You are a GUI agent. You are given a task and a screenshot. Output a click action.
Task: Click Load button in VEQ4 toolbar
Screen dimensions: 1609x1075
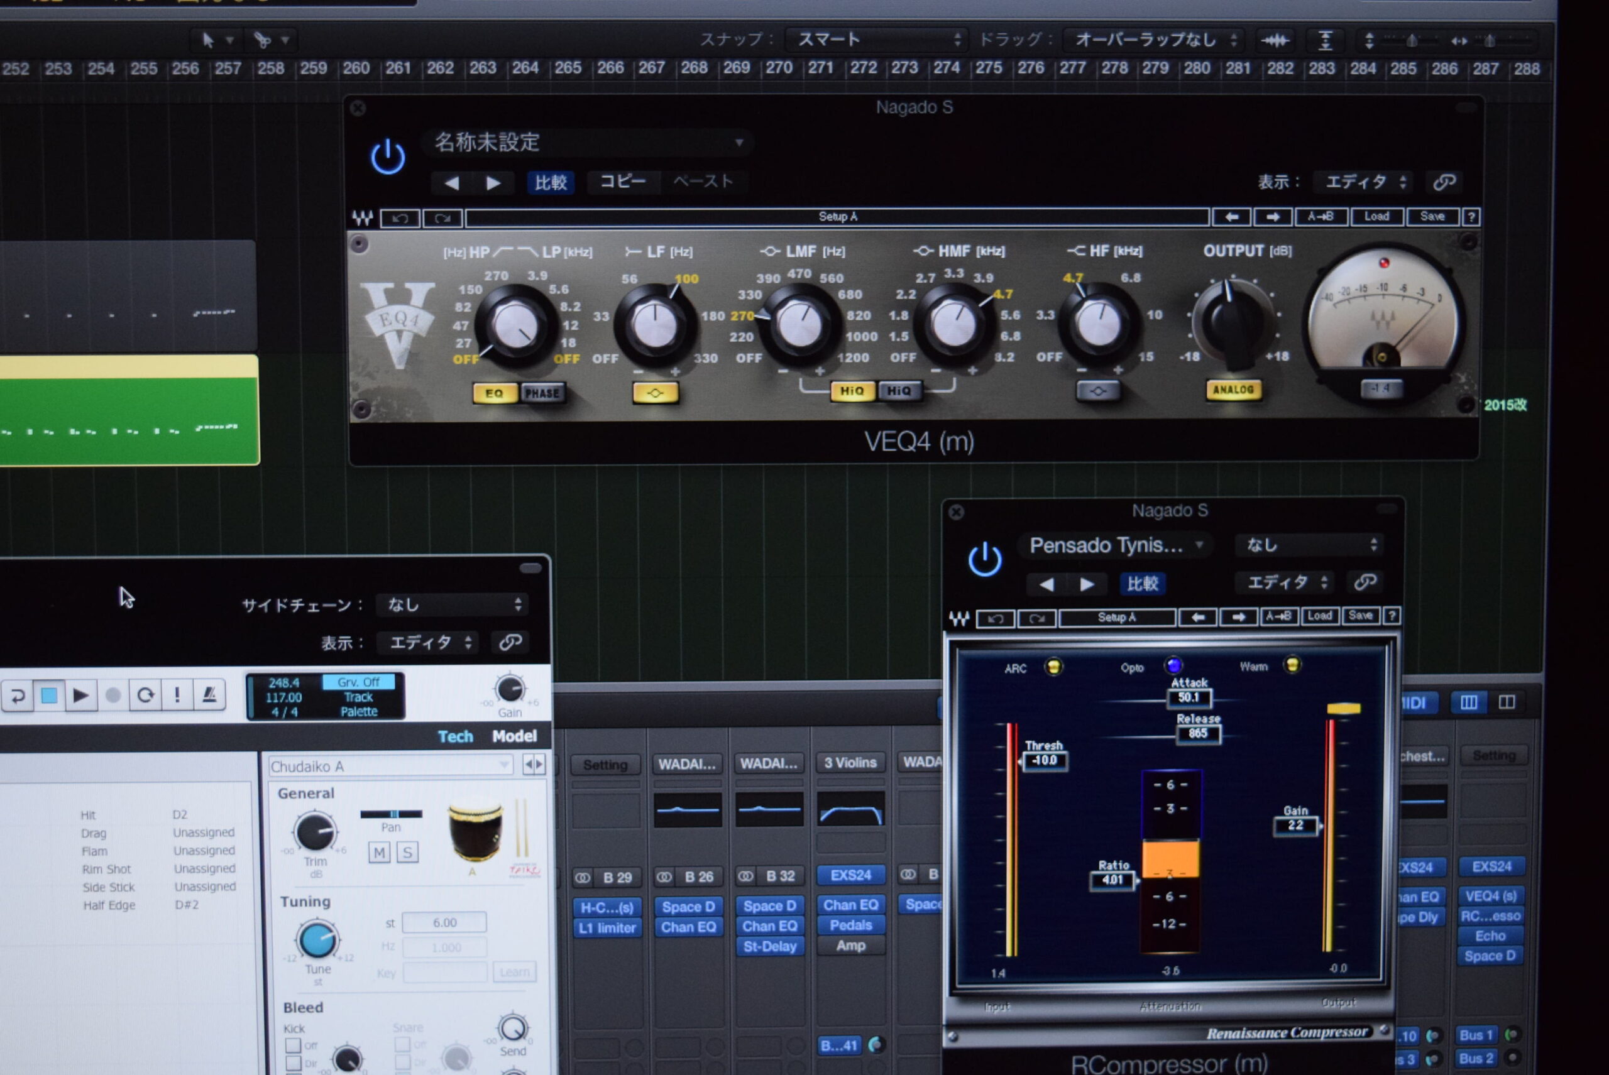click(x=1376, y=217)
